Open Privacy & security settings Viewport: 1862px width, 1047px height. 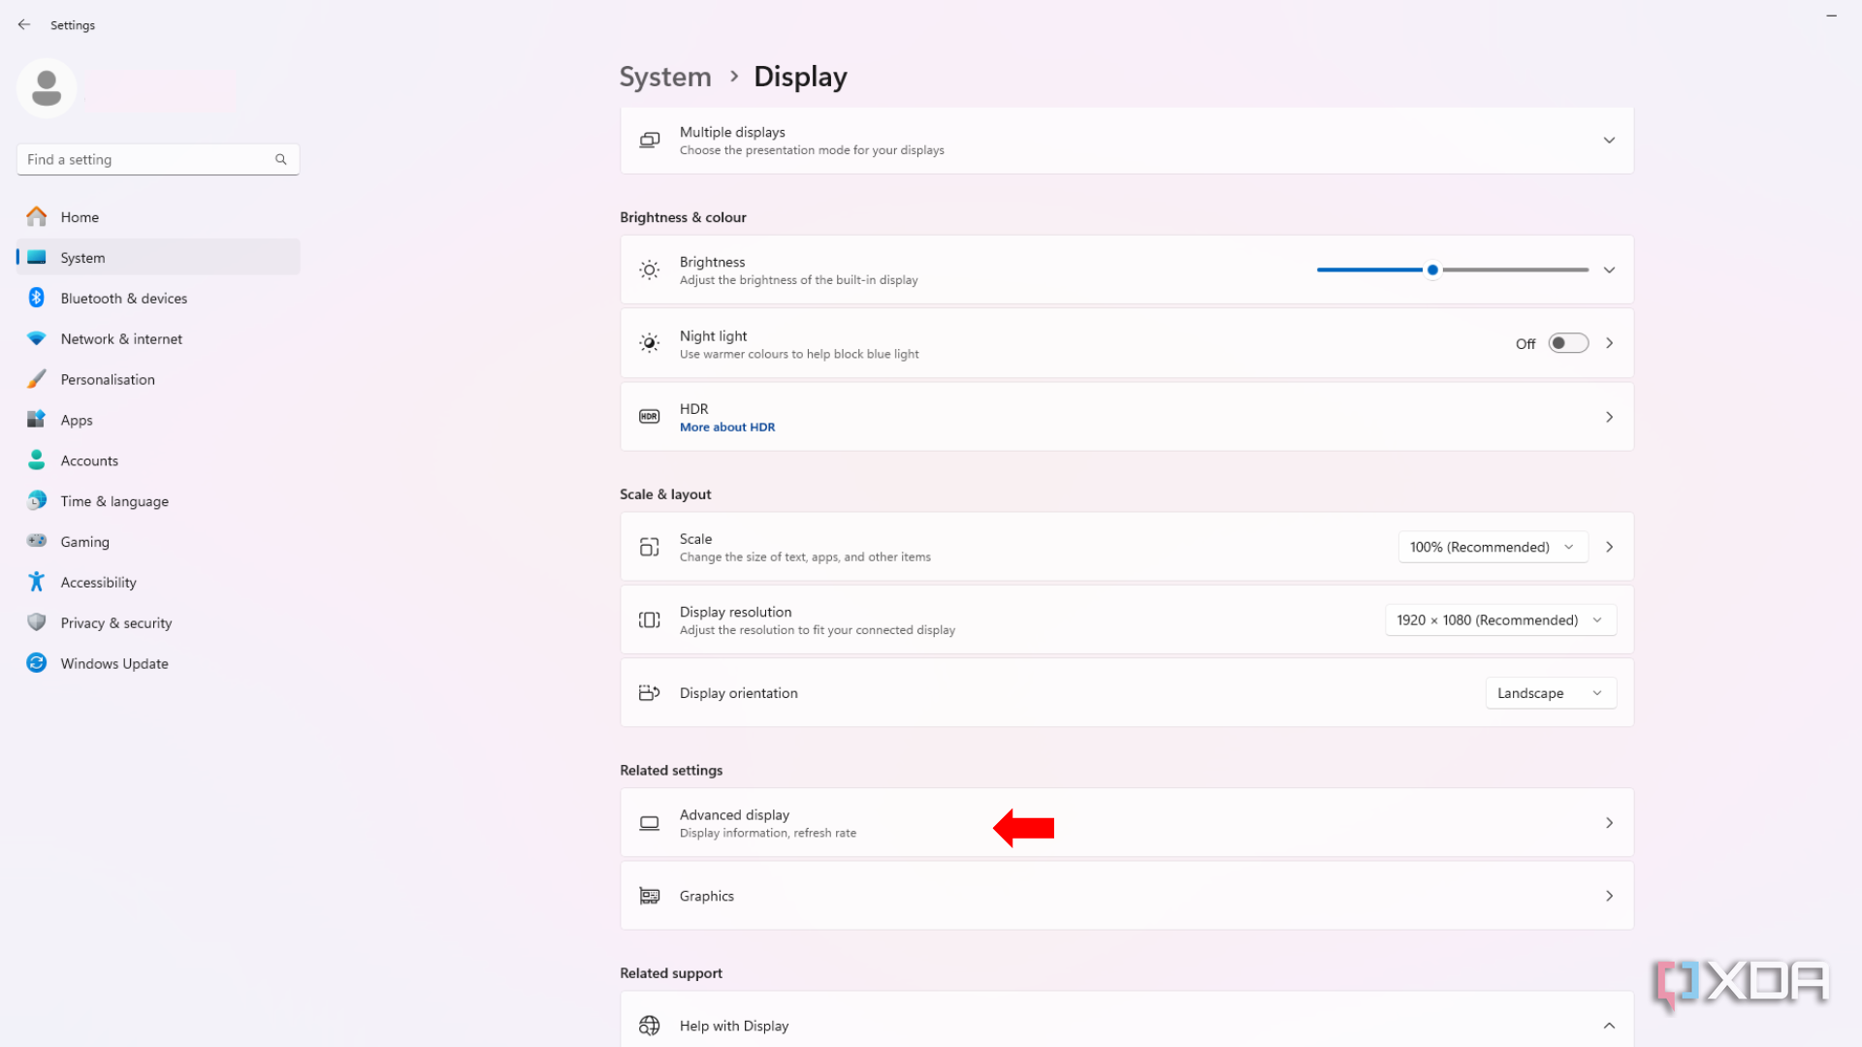115,622
